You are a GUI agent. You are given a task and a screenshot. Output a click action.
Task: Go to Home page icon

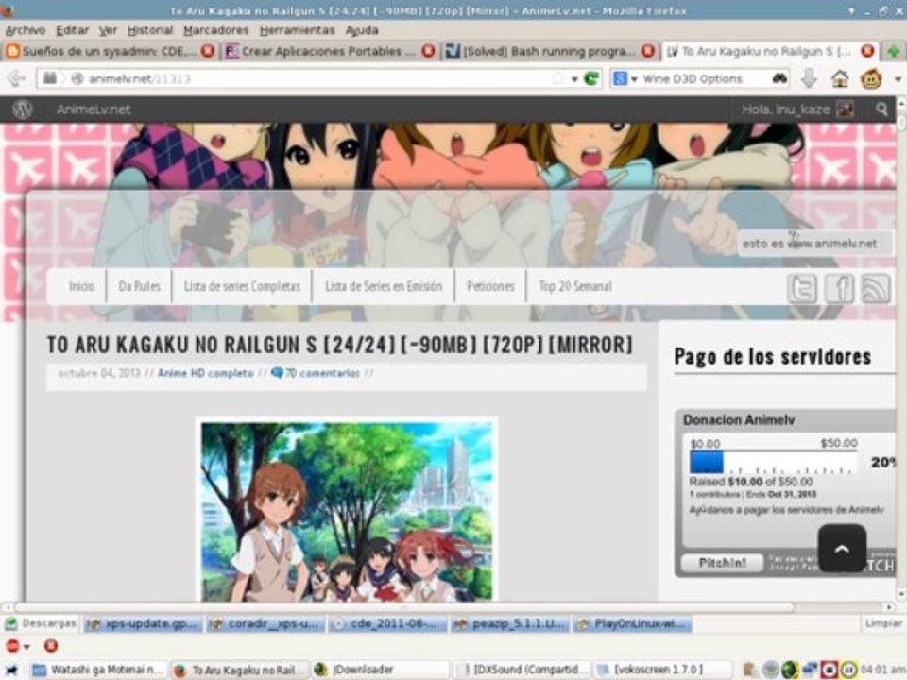pyautogui.click(x=840, y=78)
